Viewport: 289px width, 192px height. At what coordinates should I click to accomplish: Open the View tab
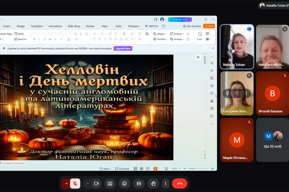click(104, 26)
